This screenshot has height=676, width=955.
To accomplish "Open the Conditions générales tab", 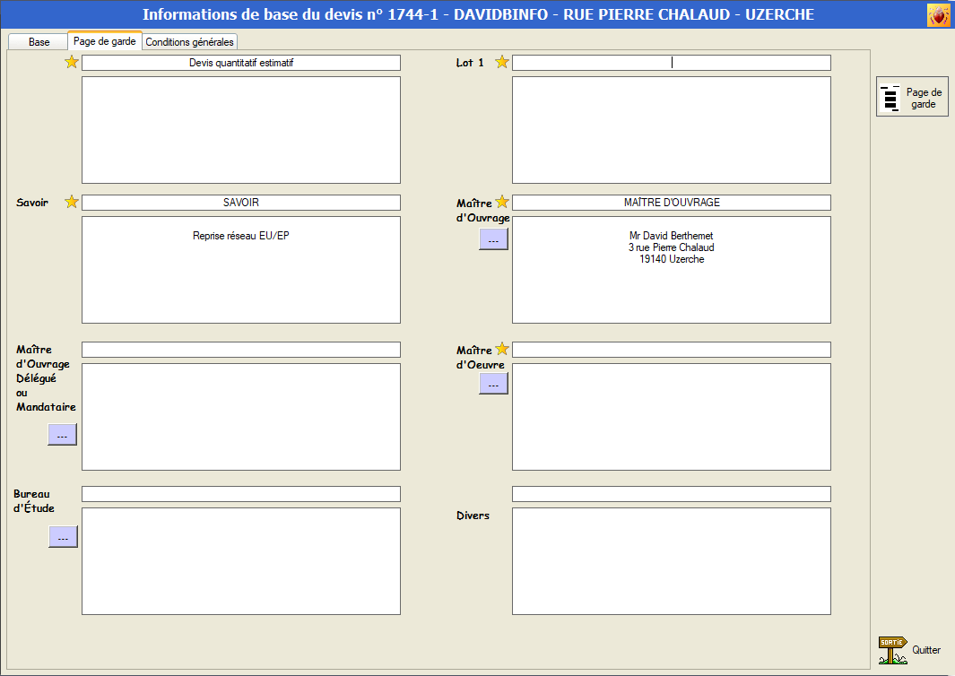I will [189, 42].
